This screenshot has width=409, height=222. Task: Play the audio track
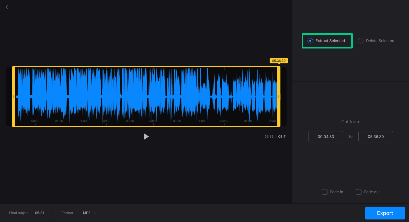(146, 137)
